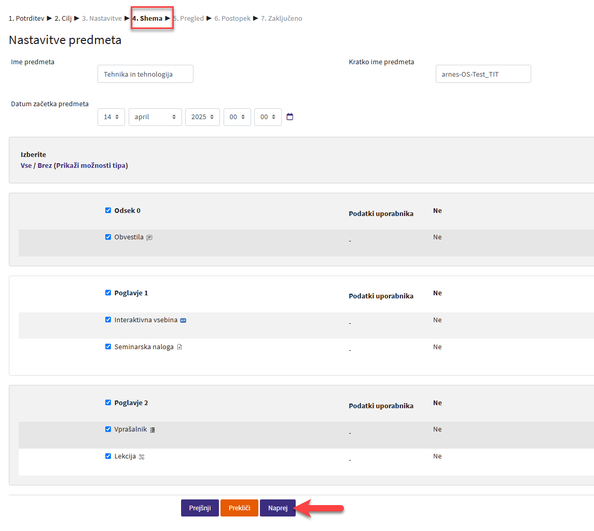Open the year dropdown showing 2025
This screenshot has width=594, height=531.
[x=202, y=117]
